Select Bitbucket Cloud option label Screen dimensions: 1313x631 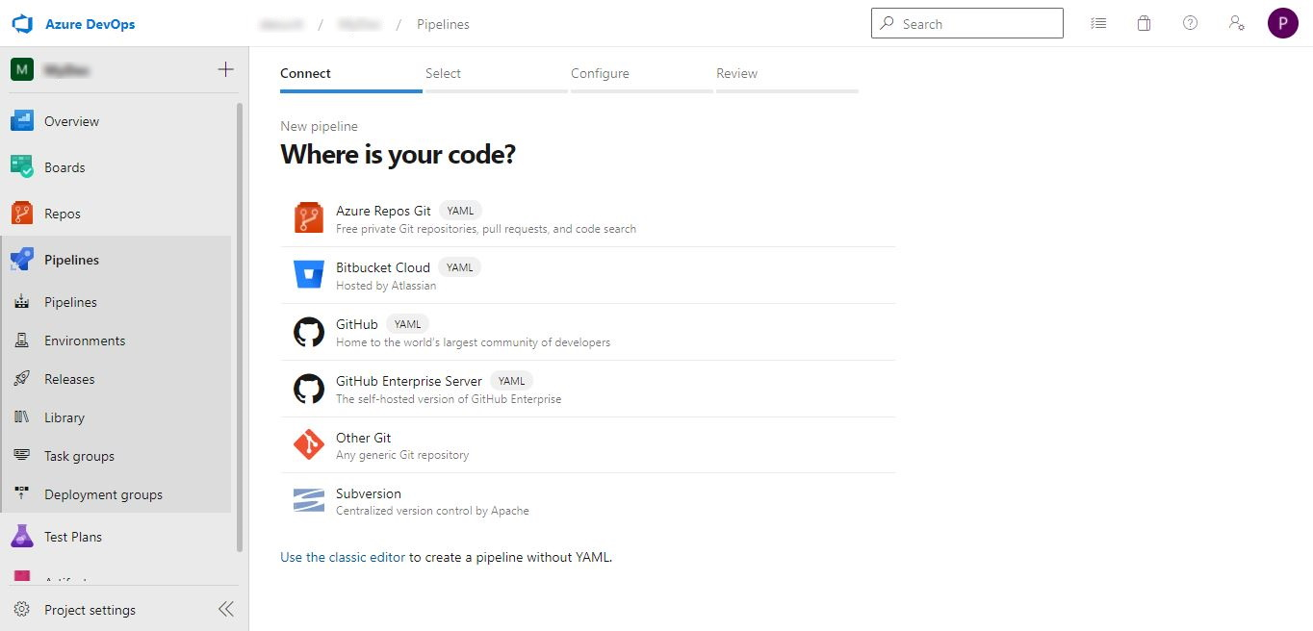click(x=383, y=267)
